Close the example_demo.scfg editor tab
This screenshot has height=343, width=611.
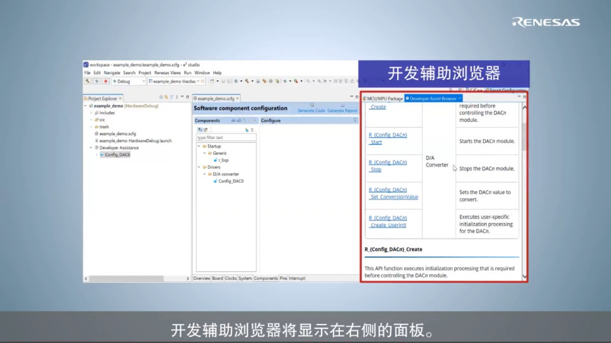point(237,99)
